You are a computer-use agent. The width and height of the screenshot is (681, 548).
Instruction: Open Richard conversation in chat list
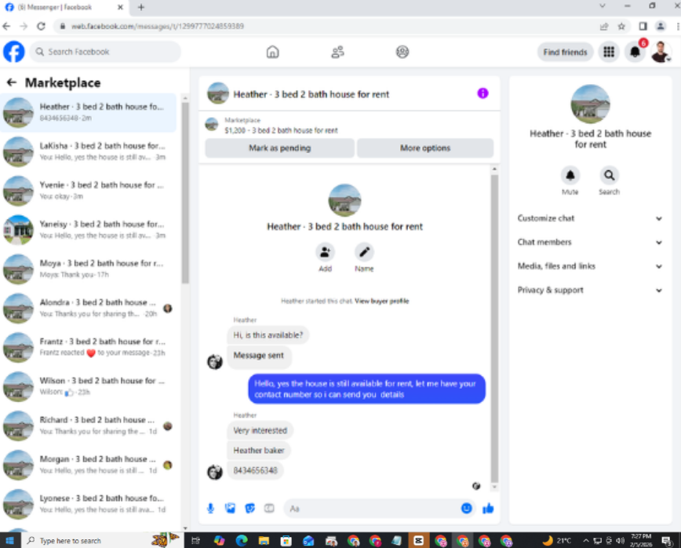click(89, 425)
